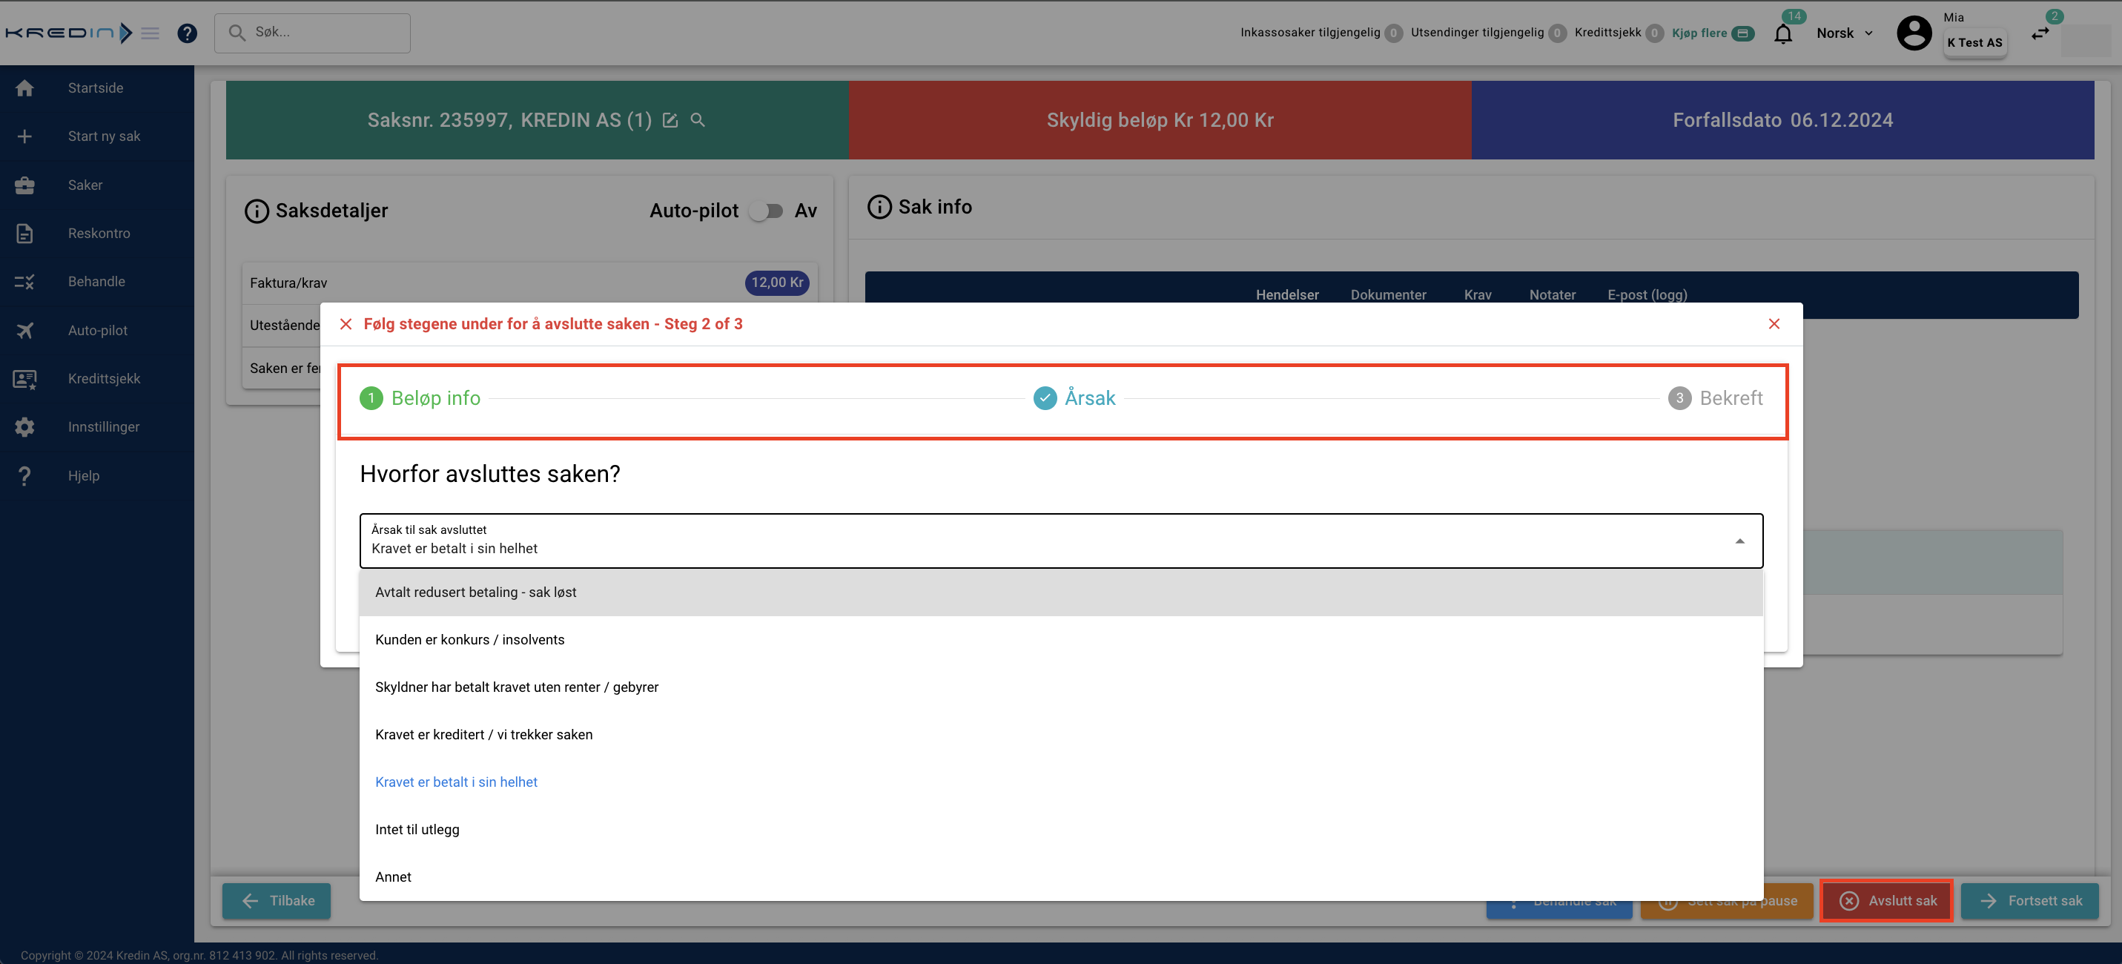Select the 'Annet' reason option

pyautogui.click(x=393, y=876)
